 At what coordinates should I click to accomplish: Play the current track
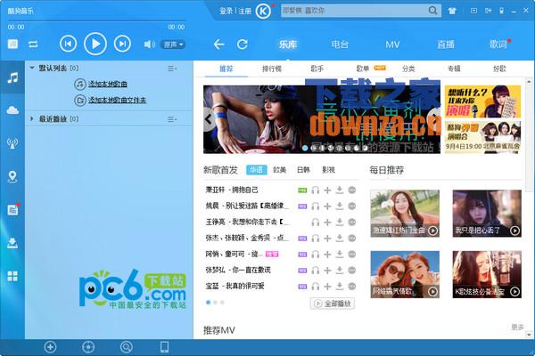tap(95, 44)
